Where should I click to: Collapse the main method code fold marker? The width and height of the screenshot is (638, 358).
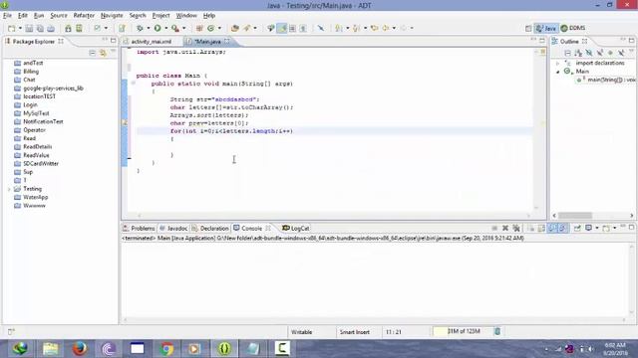point(133,84)
